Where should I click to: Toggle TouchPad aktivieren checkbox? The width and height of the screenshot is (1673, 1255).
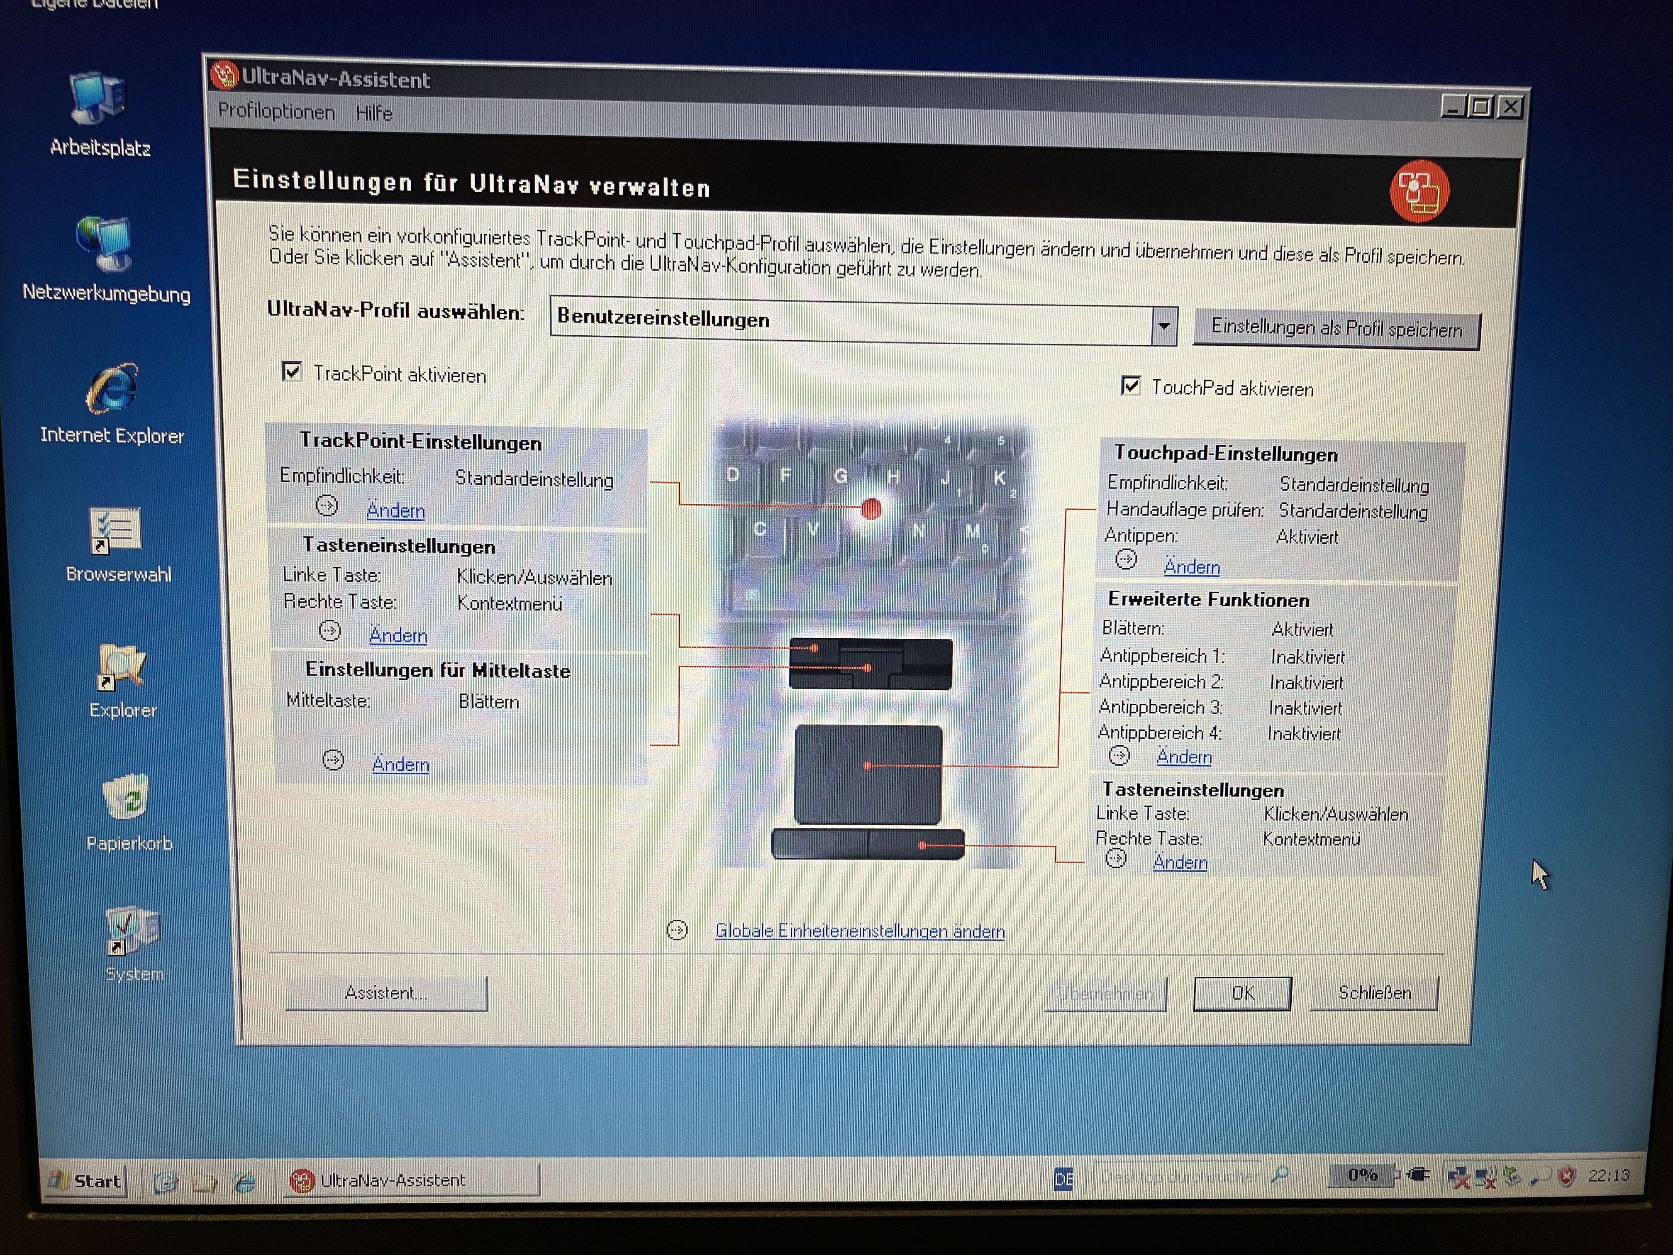[1130, 386]
